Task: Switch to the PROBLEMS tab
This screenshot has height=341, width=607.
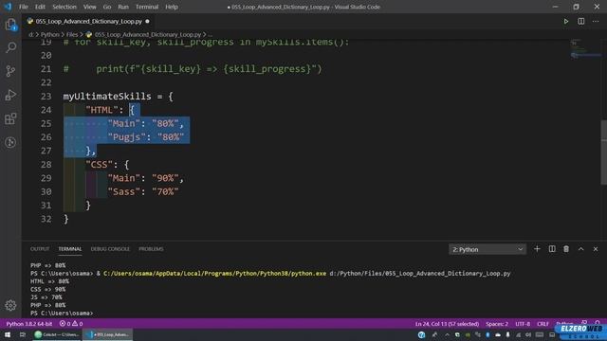Action: click(x=151, y=249)
